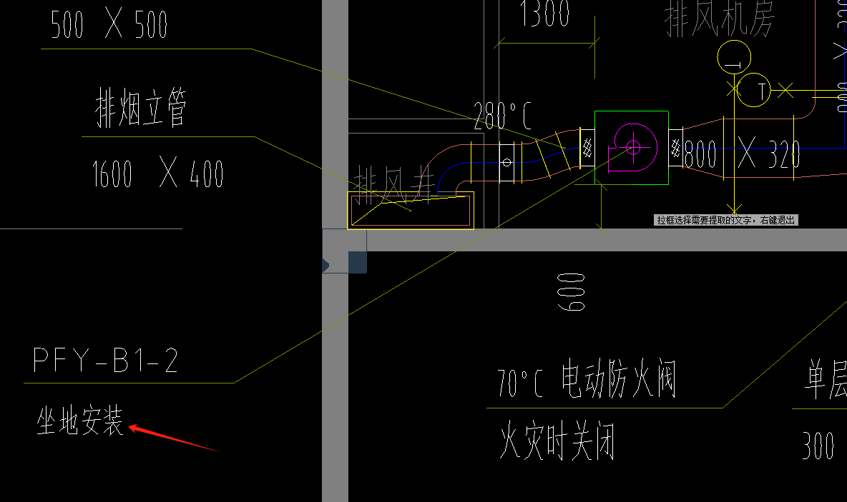Select the magenta exhaust fan symbol
Viewport: 847px width, 502px height.
[632, 148]
